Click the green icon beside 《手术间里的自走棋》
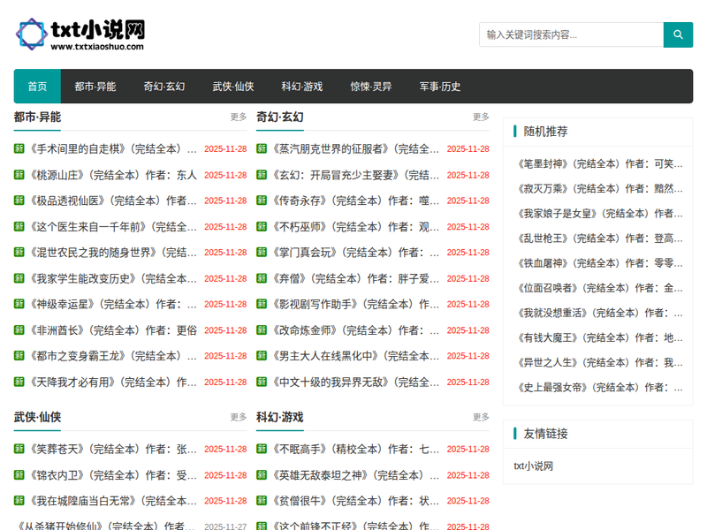The image size is (707, 530). click(x=19, y=148)
